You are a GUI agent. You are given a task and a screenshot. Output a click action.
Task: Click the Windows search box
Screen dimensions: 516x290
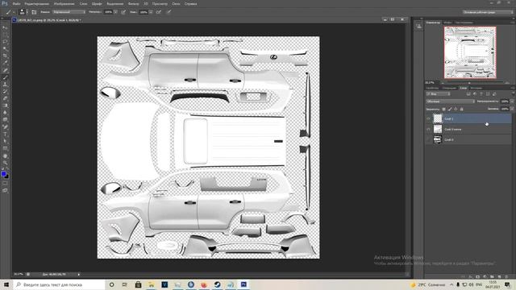(x=59, y=284)
